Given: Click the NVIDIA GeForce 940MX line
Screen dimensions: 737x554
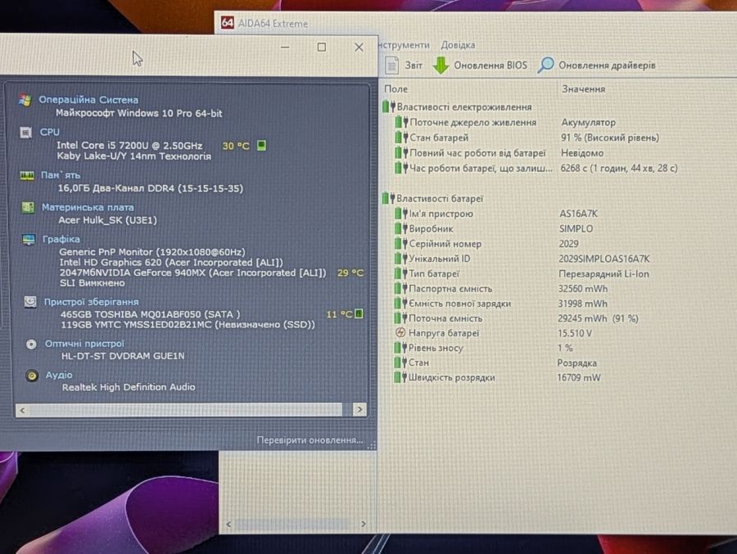Looking at the screenshot, I should (192, 272).
